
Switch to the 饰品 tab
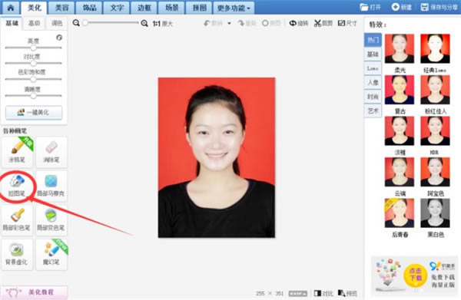pyautogui.click(x=89, y=8)
